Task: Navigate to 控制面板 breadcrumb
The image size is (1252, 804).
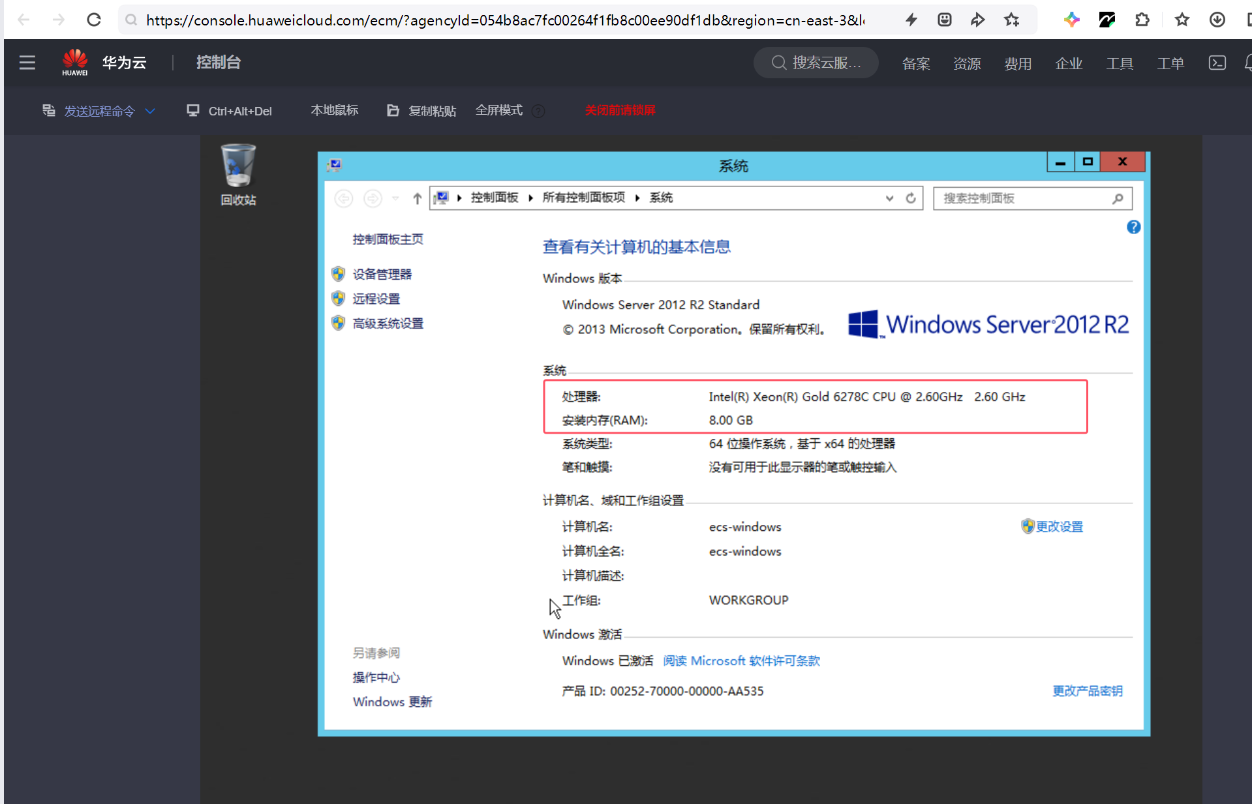Action: pos(495,198)
